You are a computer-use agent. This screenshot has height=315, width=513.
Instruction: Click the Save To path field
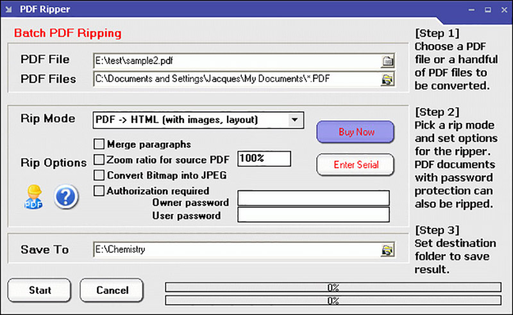point(236,250)
